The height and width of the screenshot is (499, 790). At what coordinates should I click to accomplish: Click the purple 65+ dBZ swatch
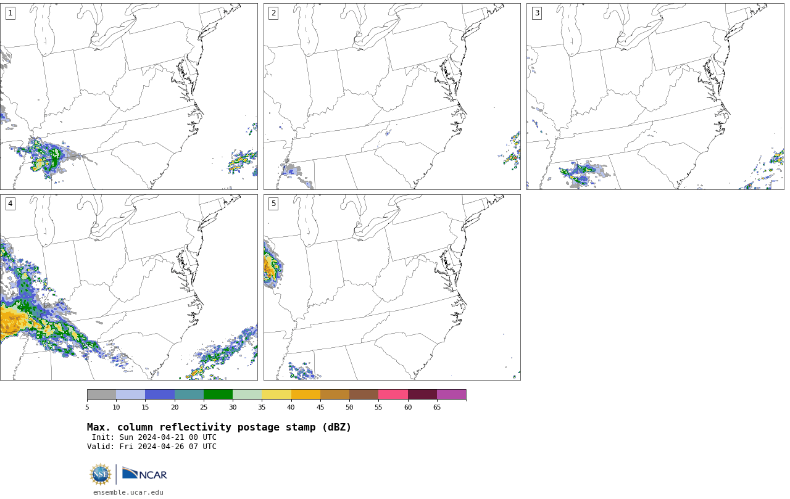tap(452, 395)
